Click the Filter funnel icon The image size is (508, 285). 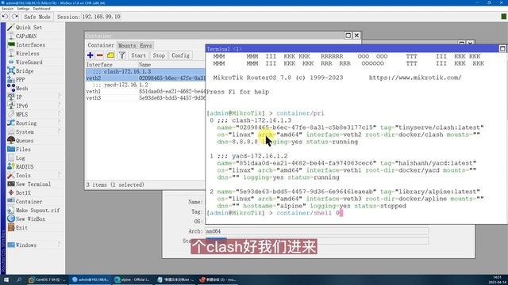click(x=121, y=55)
